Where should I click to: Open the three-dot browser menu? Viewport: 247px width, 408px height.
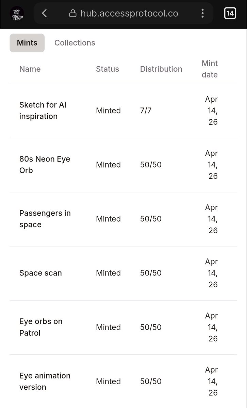(x=202, y=13)
